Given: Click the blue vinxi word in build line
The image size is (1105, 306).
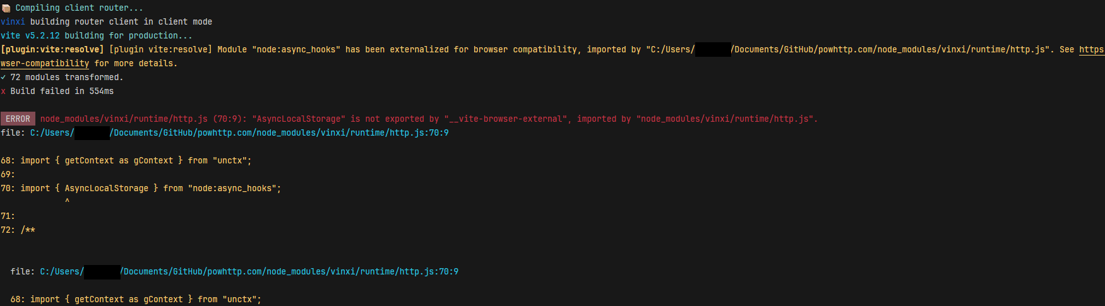Looking at the screenshot, I should coord(13,22).
